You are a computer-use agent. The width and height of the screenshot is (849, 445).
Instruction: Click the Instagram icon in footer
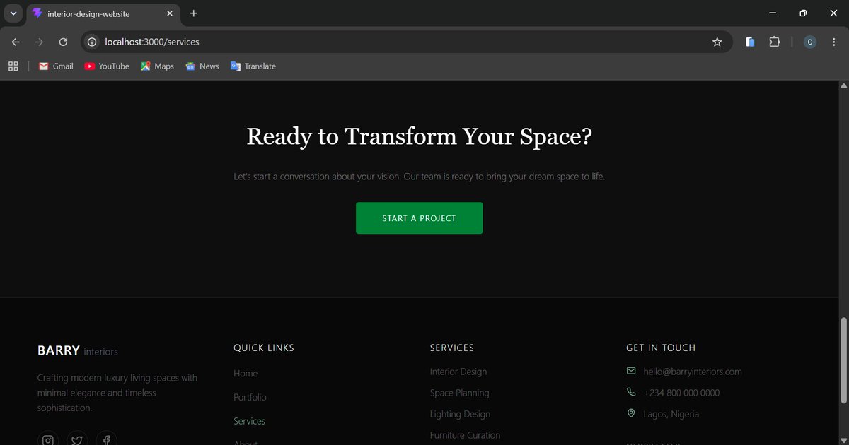48,439
